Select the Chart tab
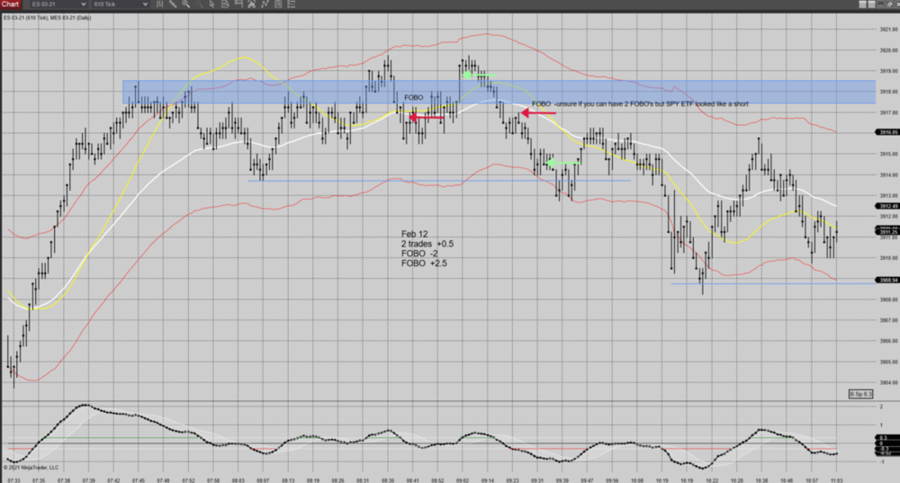The height and width of the screenshot is (483, 900). click(x=10, y=4)
